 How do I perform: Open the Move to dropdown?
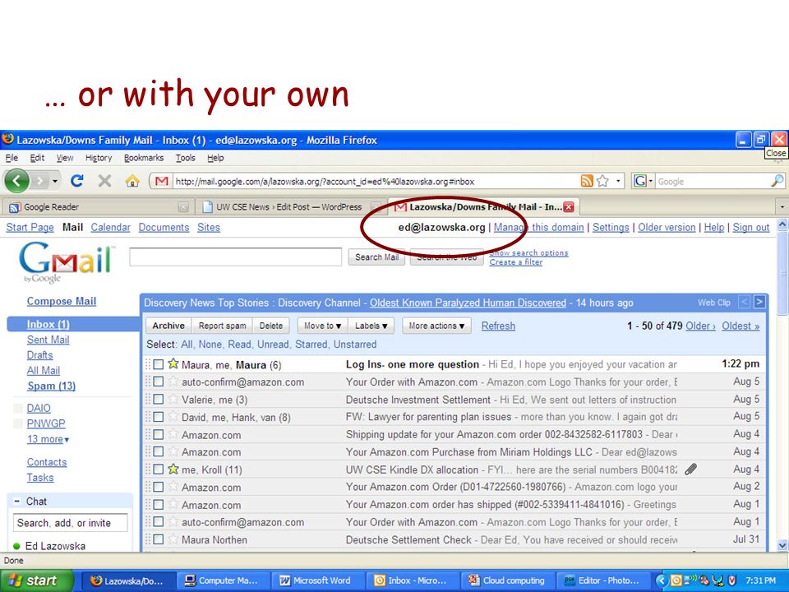coord(322,326)
